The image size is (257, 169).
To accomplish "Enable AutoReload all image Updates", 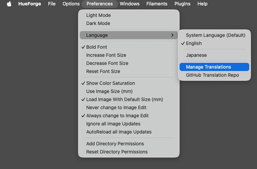I will click(x=128, y=132).
